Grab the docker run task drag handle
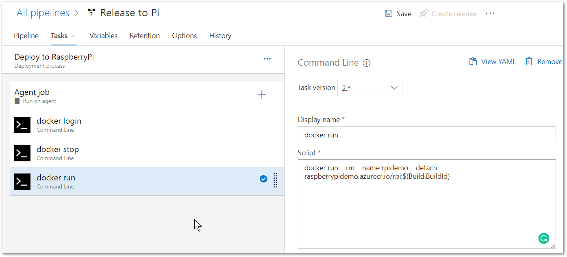The image size is (567, 257). tap(275, 181)
